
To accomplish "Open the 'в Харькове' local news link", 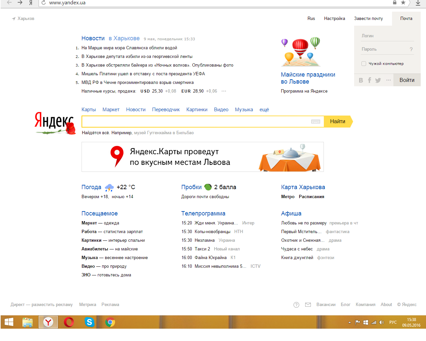I will 124,39.
